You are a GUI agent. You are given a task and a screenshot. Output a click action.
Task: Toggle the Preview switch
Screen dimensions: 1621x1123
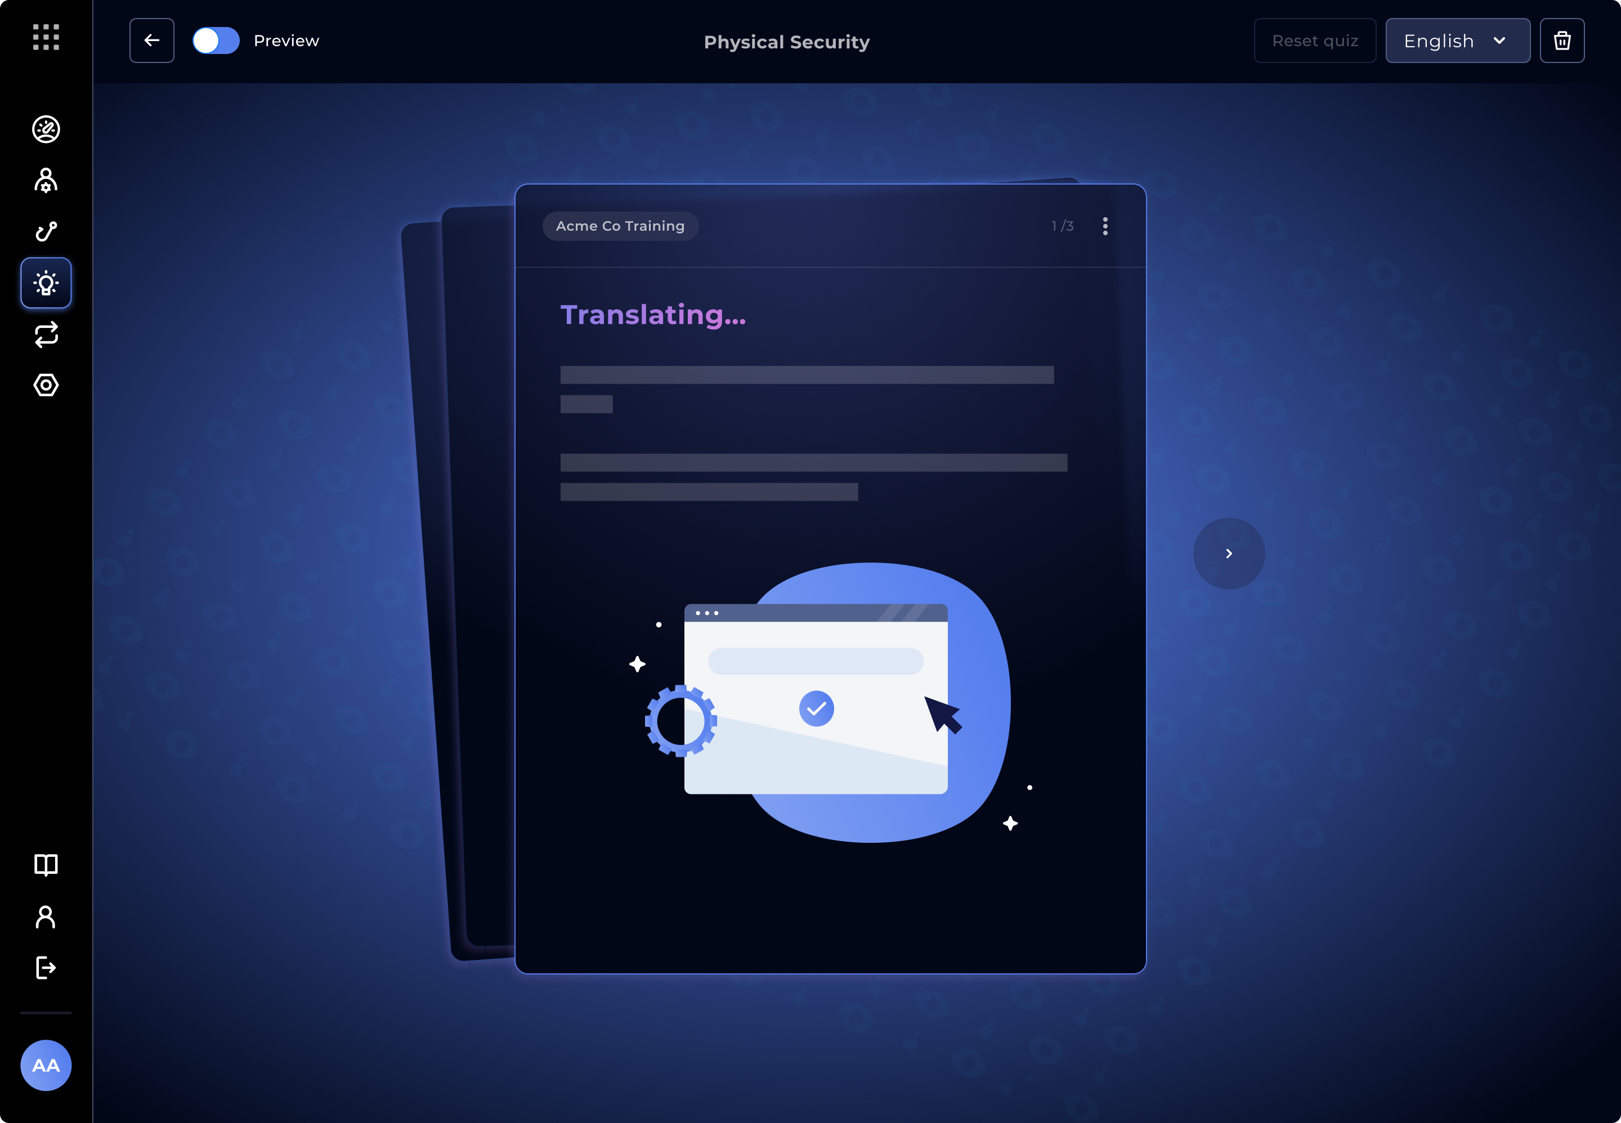[x=216, y=41]
